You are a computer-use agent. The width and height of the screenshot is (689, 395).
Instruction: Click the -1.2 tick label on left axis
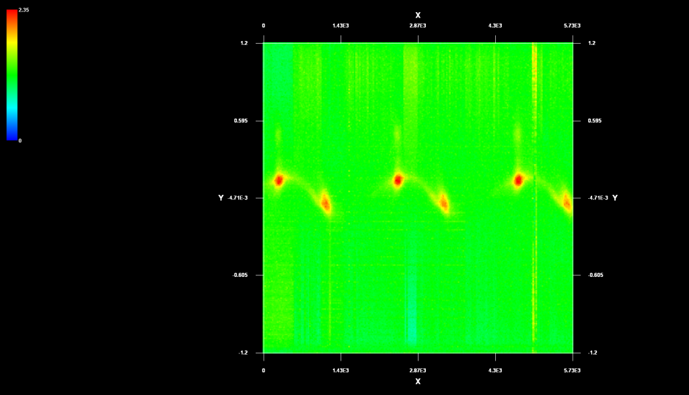coord(243,353)
